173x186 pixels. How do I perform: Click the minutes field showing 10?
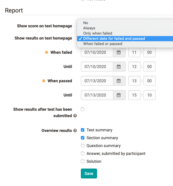[x=150, y=95]
